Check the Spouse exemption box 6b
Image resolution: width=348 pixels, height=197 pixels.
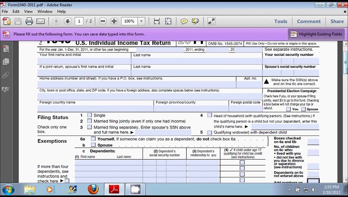(93, 145)
